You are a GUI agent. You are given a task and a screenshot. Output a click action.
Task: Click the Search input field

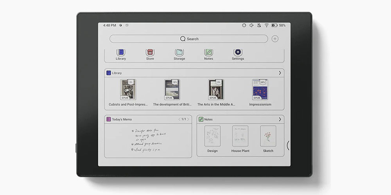click(189, 39)
